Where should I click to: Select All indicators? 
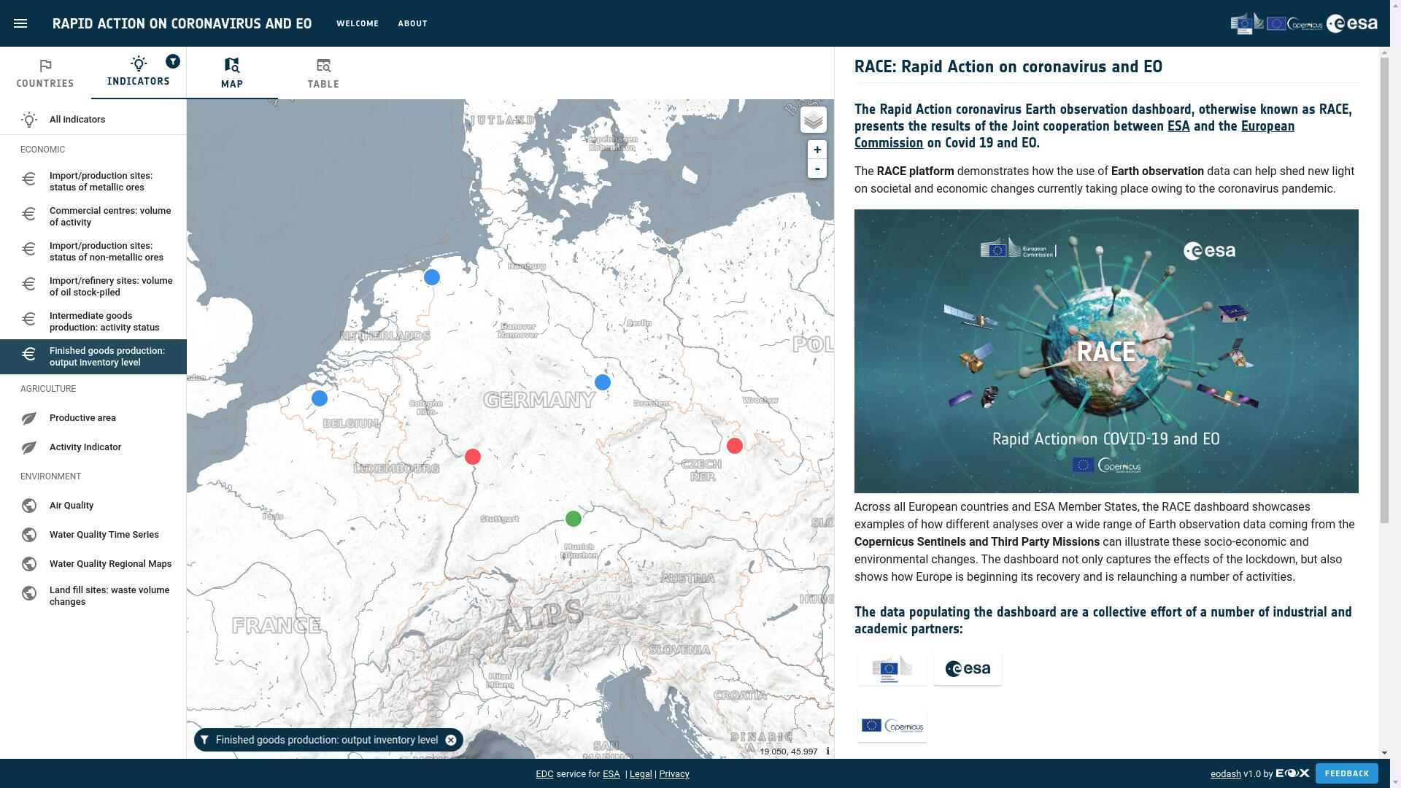[x=93, y=120]
